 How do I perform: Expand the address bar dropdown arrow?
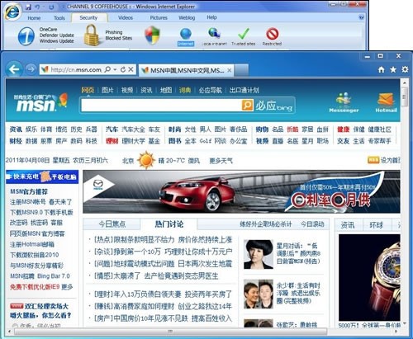click(115, 70)
